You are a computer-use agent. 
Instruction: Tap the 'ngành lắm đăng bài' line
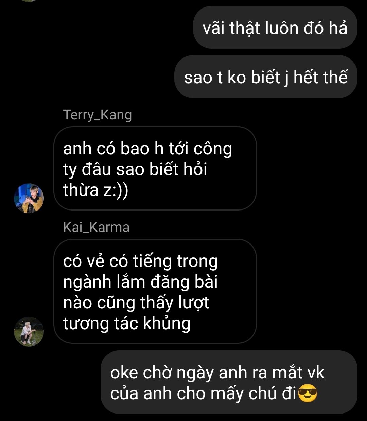[x=140, y=282]
